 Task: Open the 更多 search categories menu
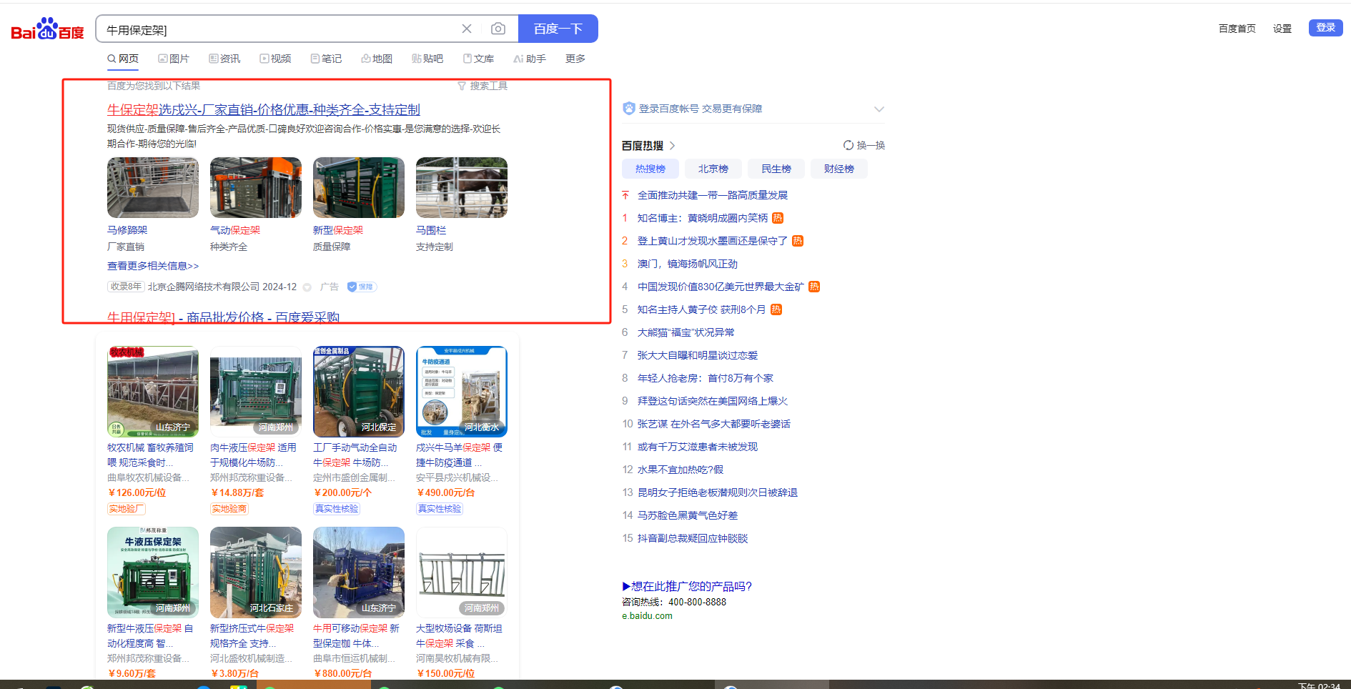point(575,59)
